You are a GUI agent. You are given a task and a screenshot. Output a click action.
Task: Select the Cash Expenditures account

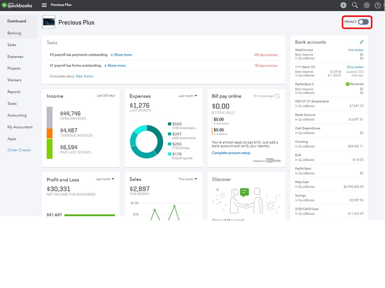tap(329, 131)
